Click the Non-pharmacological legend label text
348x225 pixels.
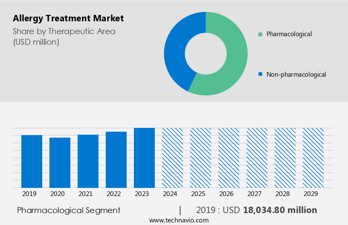coord(296,75)
